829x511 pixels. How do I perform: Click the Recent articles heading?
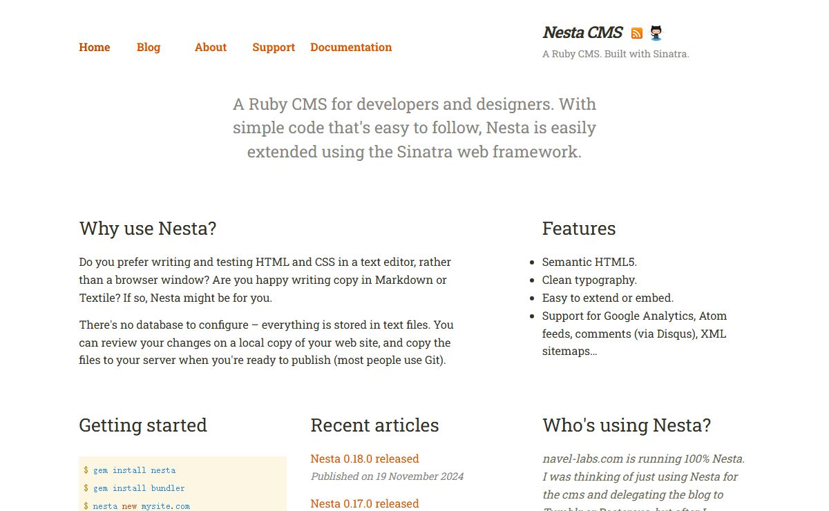pyautogui.click(x=374, y=425)
